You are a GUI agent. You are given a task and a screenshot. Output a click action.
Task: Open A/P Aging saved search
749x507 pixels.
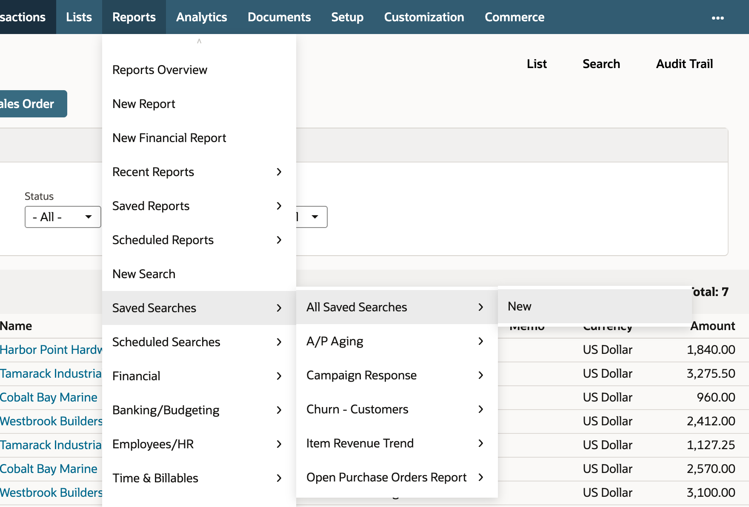[397, 341]
